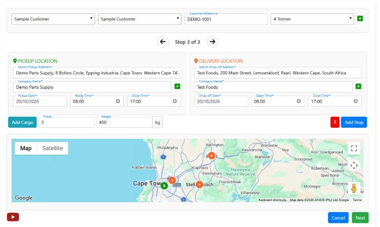Click orange map marker 4 near Stellenbosch
The width and height of the screenshot is (380, 227).
pyautogui.click(x=199, y=185)
